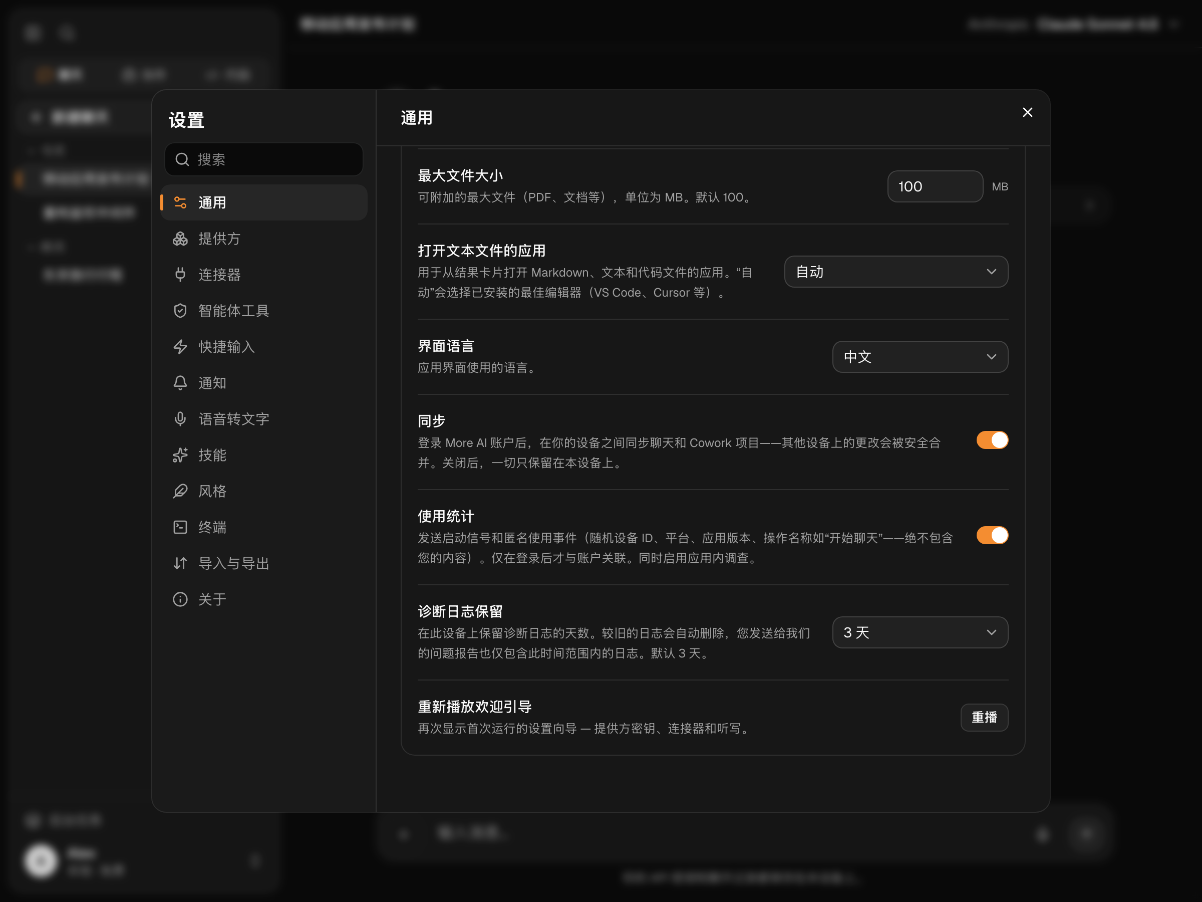Viewport: 1202px width, 902px height.
Task: Click the 诊断日志保留 setting title
Action: (x=460, y=612)
